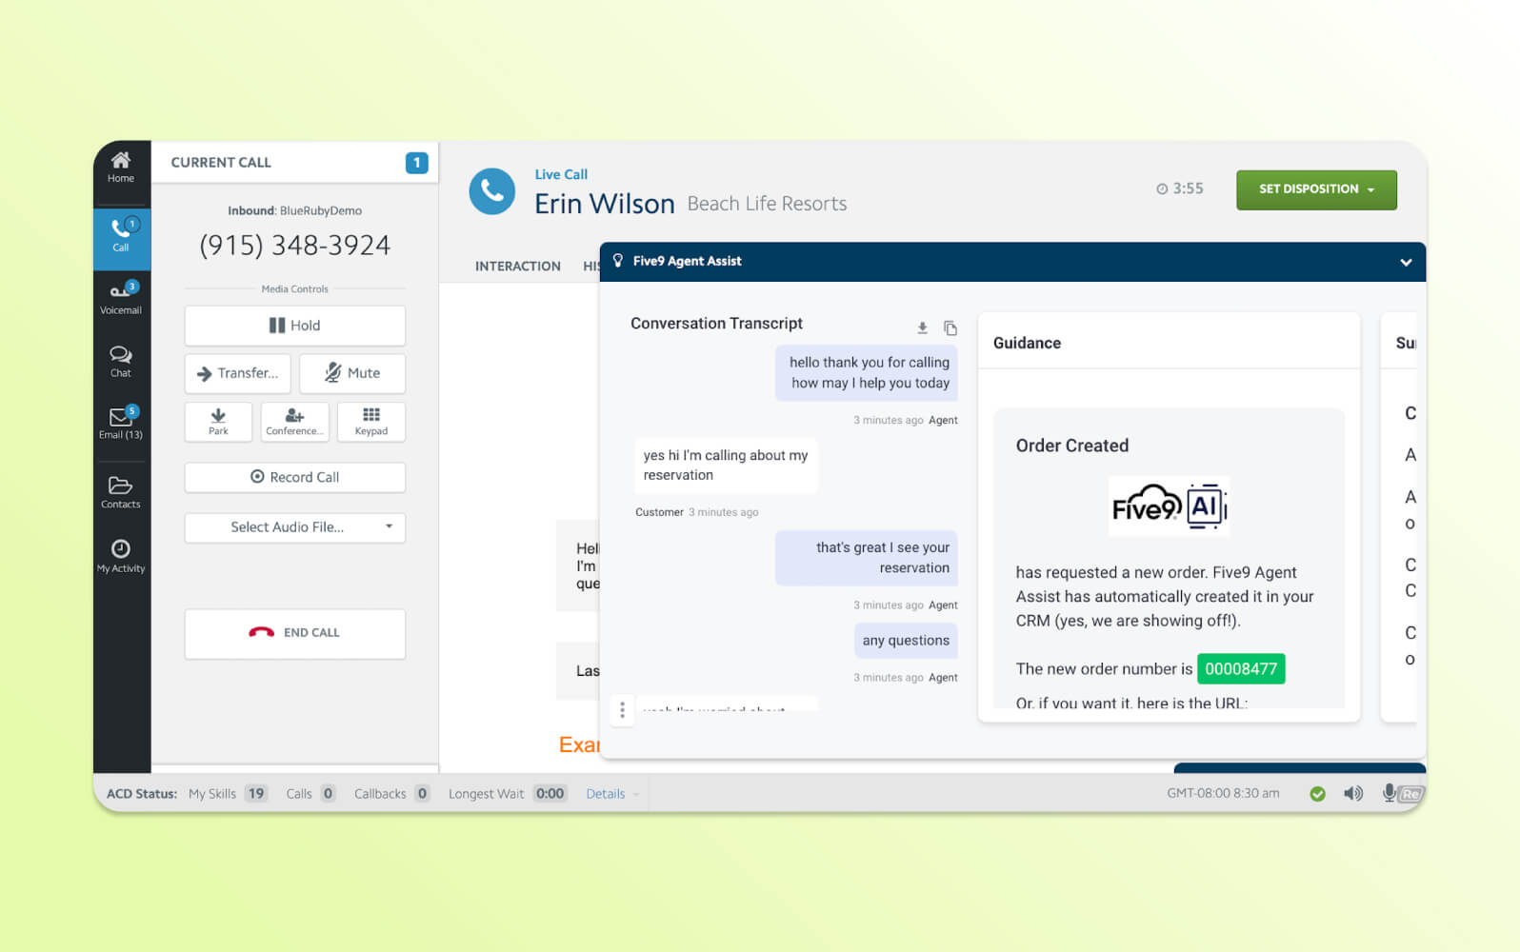The image size is (1520, 952).
Task: Expand arrow next to Details
Action: (x=636, y=794)
